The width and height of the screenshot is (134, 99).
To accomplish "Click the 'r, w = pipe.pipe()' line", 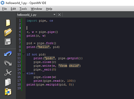I will click(42, 32).
